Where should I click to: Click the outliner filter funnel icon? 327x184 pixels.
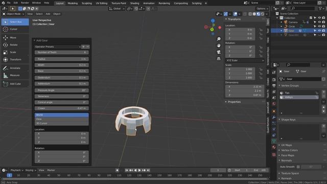320,8
